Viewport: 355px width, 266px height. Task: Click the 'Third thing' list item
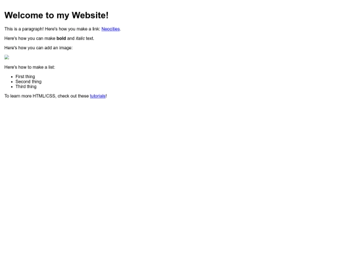[x=26, y=87]
